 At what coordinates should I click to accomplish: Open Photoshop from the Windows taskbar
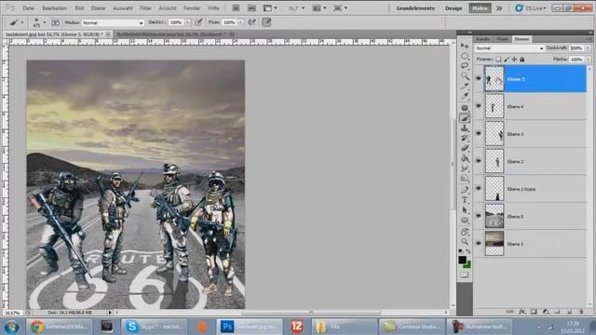tap(250, 327)
